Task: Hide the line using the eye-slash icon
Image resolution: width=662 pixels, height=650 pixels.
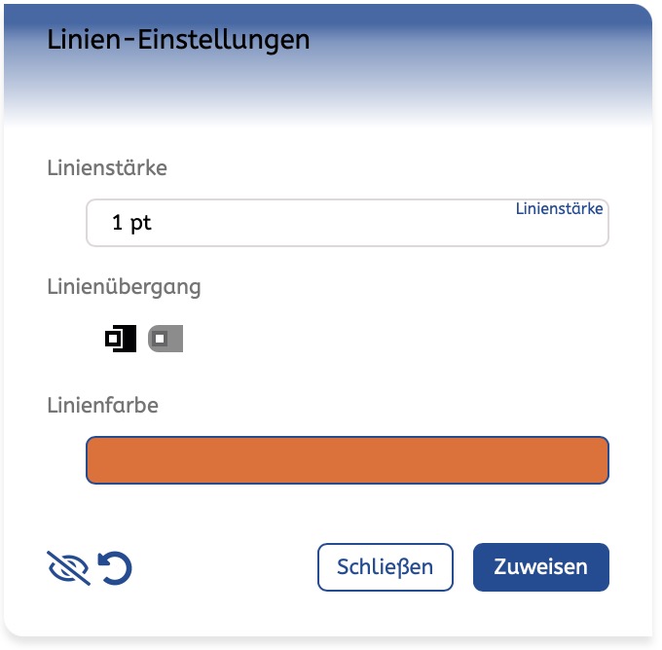Action: (x=68, y=568)
